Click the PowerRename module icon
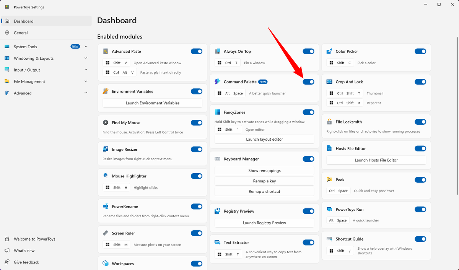 [106, 207]
